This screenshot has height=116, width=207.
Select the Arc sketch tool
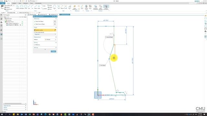(32, 7)
